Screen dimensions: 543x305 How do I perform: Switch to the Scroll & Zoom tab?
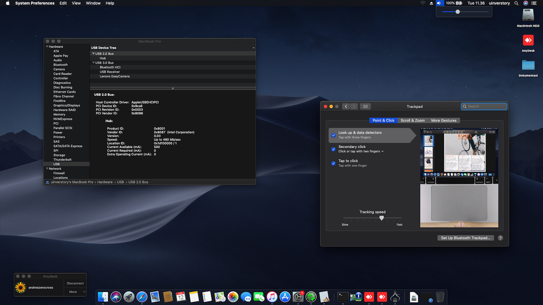coord(412,120)
